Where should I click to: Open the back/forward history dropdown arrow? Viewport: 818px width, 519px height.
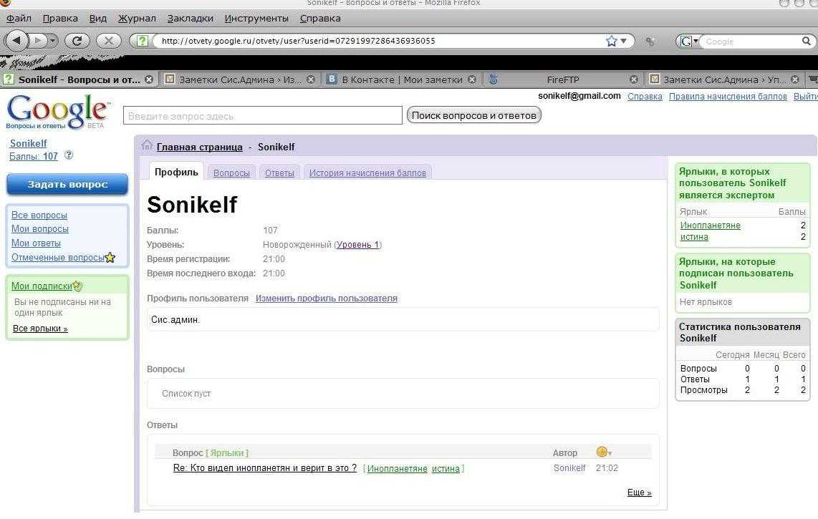53,40
